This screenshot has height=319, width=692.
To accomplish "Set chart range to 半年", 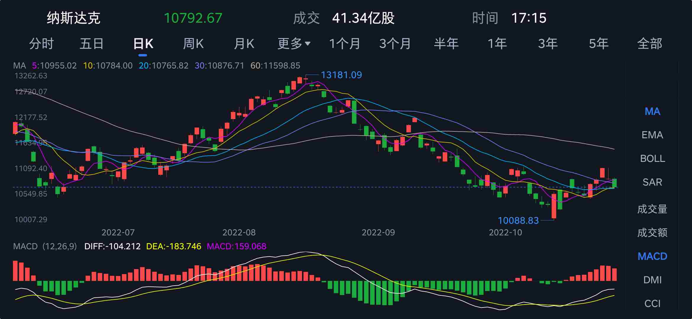I will point(446,44).
